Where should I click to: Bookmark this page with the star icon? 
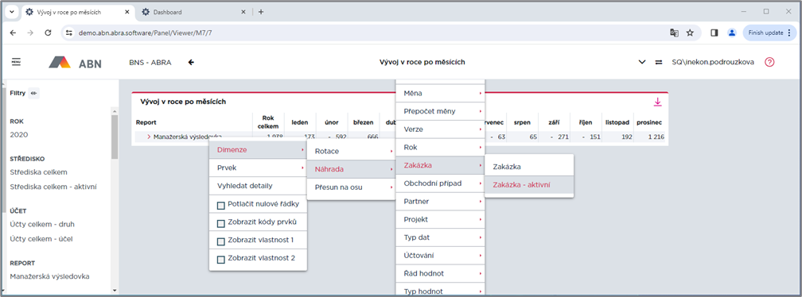pos(690,33)
